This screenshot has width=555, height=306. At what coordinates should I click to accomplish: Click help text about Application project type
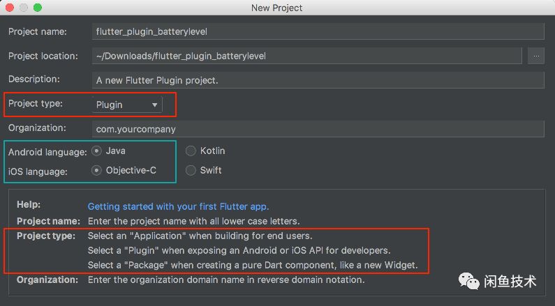200,236
